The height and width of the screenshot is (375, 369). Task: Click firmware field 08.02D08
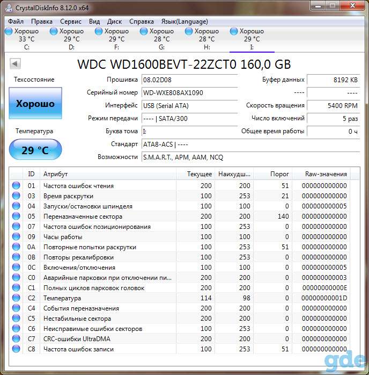189,80
